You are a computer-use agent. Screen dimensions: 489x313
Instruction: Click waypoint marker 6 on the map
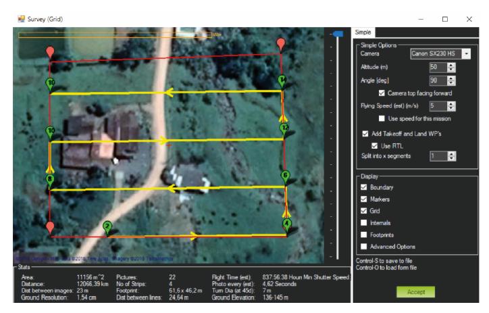(x=285, y=176)
